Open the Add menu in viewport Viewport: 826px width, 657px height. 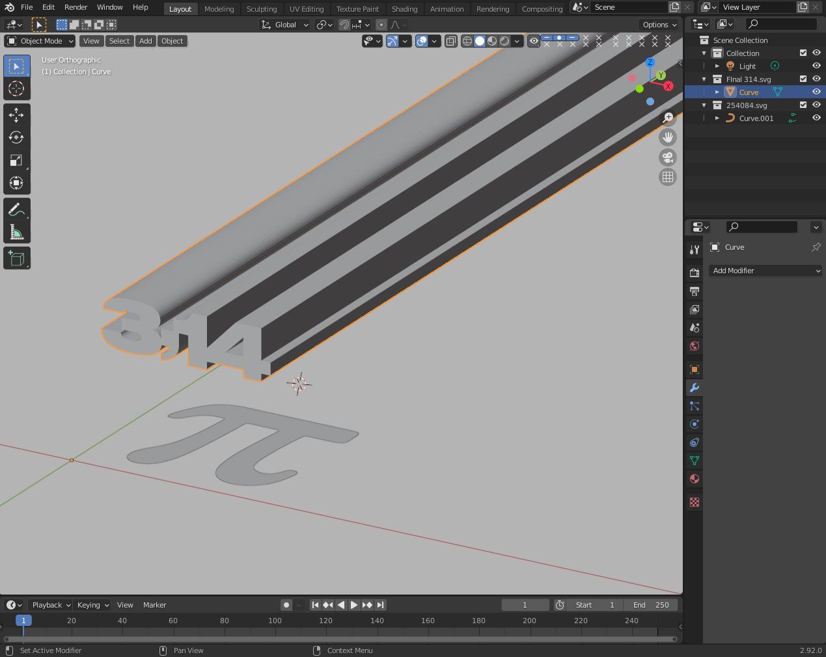tap(145, 41)
